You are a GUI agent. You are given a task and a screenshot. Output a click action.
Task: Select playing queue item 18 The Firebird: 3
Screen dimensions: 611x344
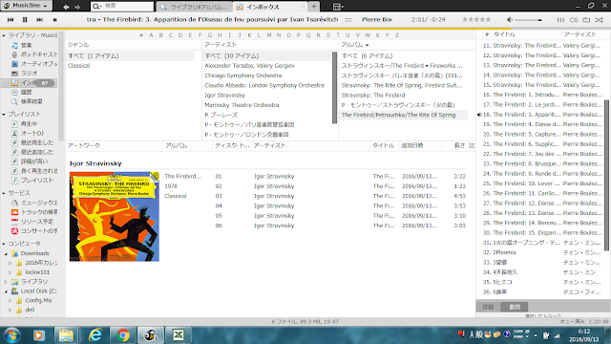(541, 115)
